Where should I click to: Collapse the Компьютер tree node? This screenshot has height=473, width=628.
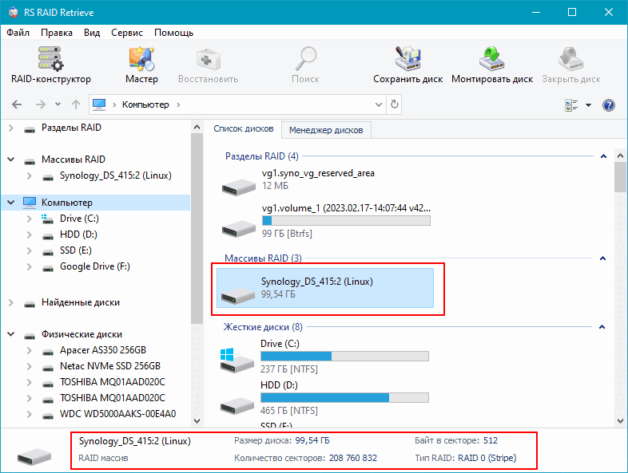11,203
